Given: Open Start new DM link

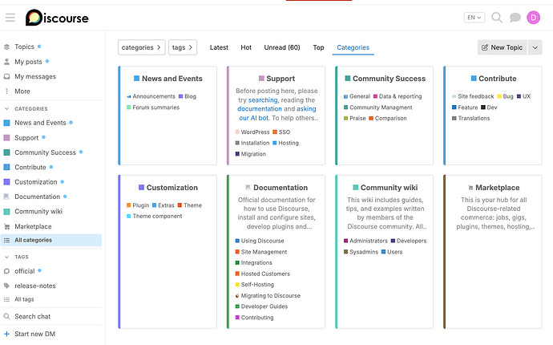Looking at the screenshot, I should pos(35,334).
